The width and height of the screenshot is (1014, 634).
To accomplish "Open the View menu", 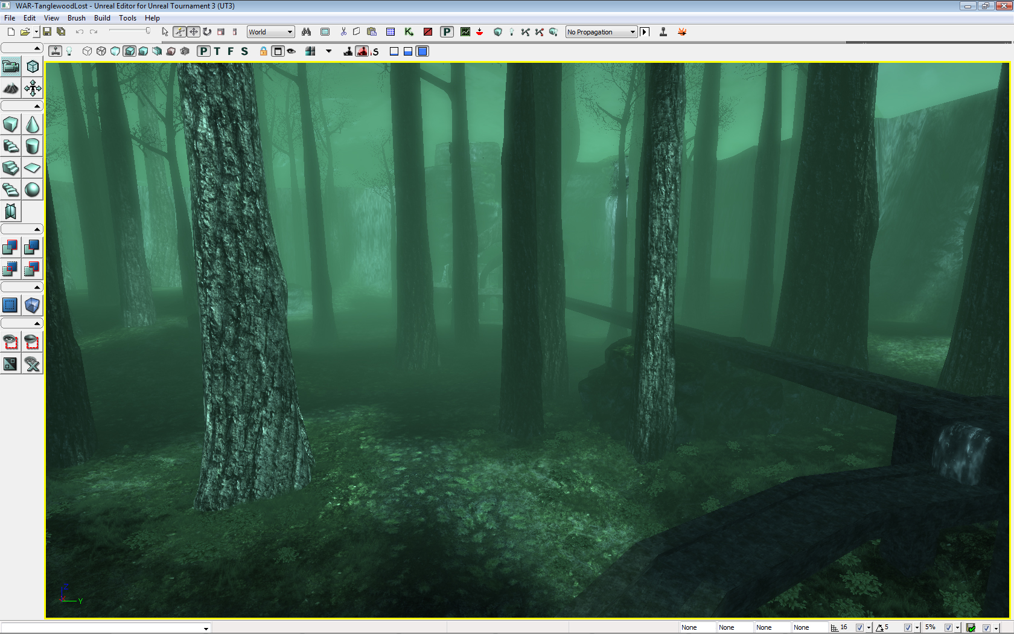I will click(x=51, y=18).
